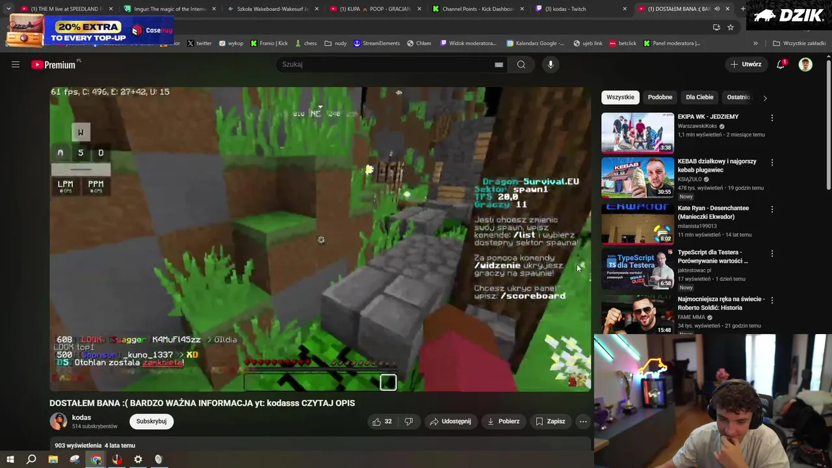Open File Explorer from taskbar
Viewport: 832px width, 468px height.
[x=53, y=460]
